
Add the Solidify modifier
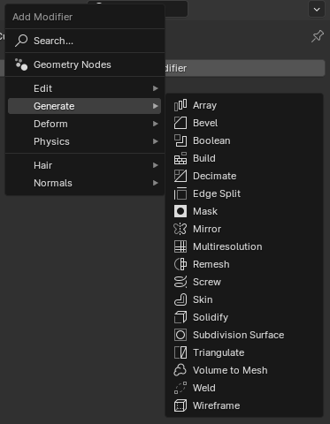(244, 317)
